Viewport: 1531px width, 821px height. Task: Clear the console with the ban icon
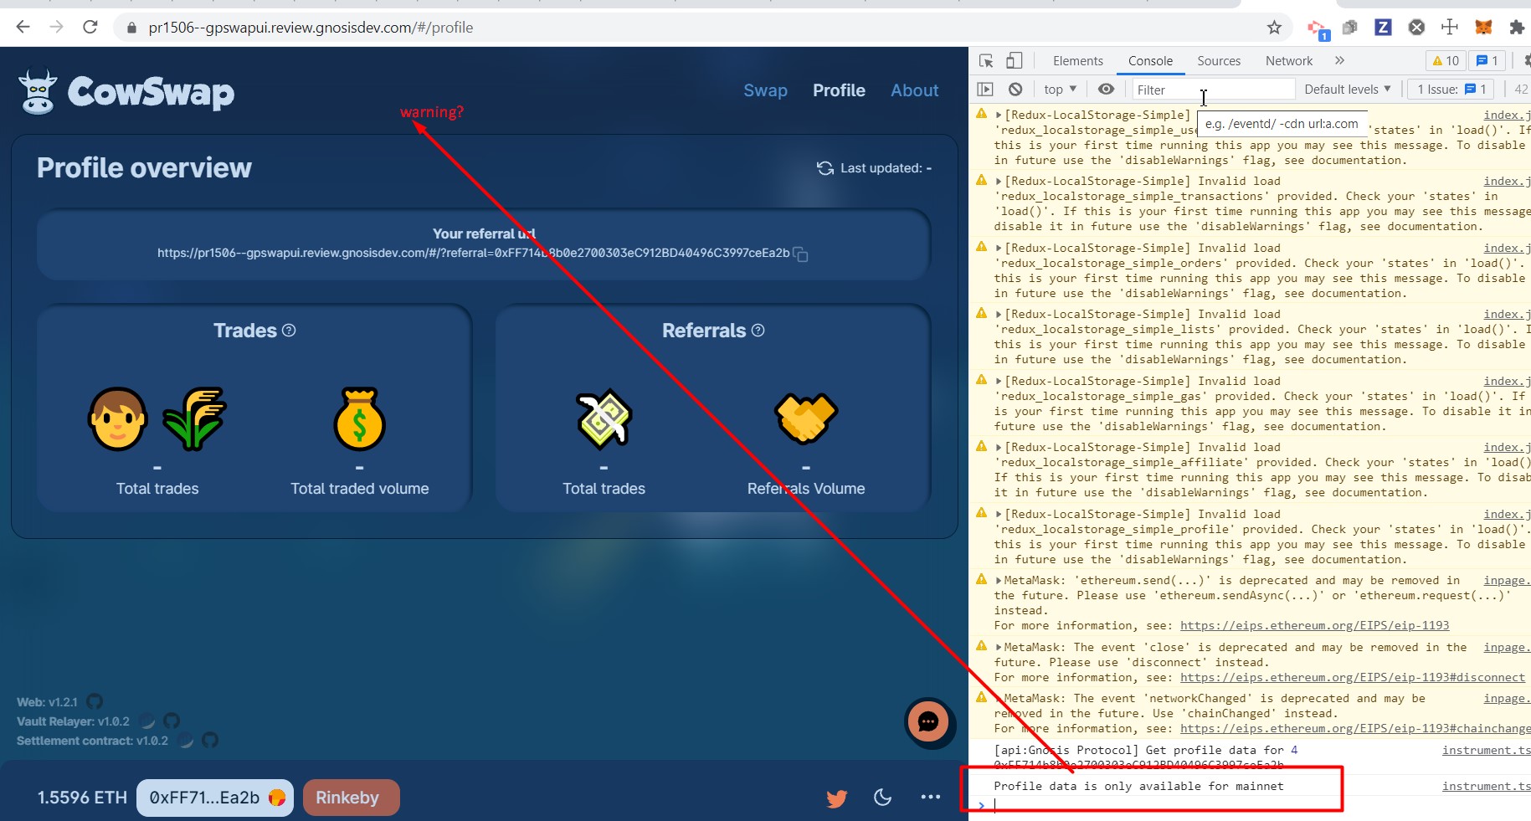(x=1015, y=89)
